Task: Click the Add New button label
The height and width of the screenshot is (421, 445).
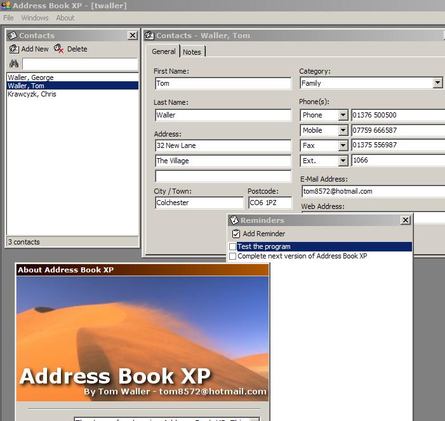Action: click(35, 49)
